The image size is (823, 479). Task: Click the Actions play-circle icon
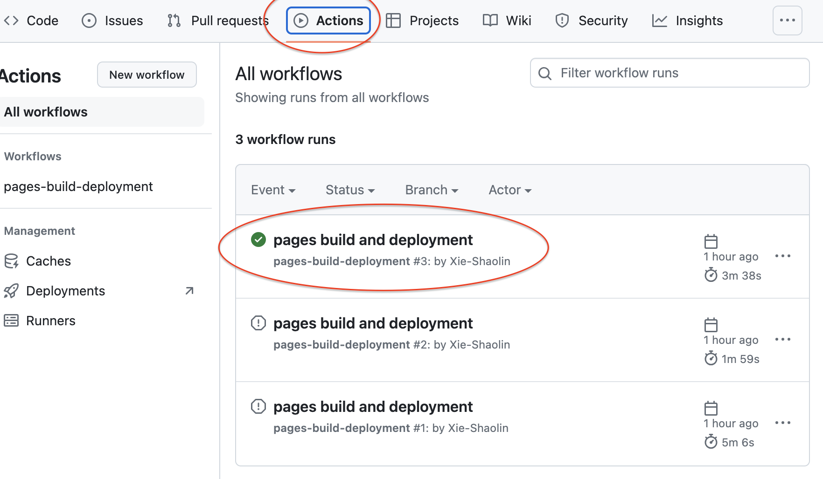(301, 21)
